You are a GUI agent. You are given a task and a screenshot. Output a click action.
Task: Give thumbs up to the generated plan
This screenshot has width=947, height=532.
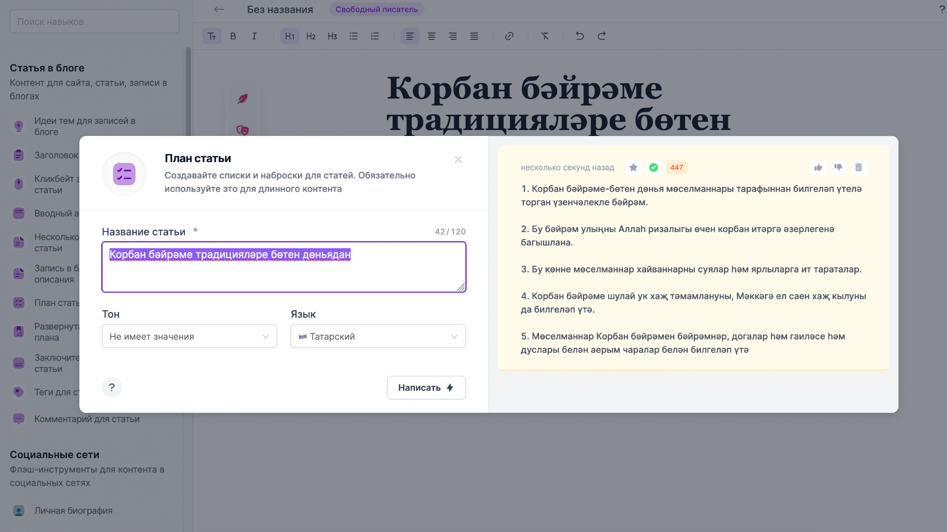click(818, 167)
